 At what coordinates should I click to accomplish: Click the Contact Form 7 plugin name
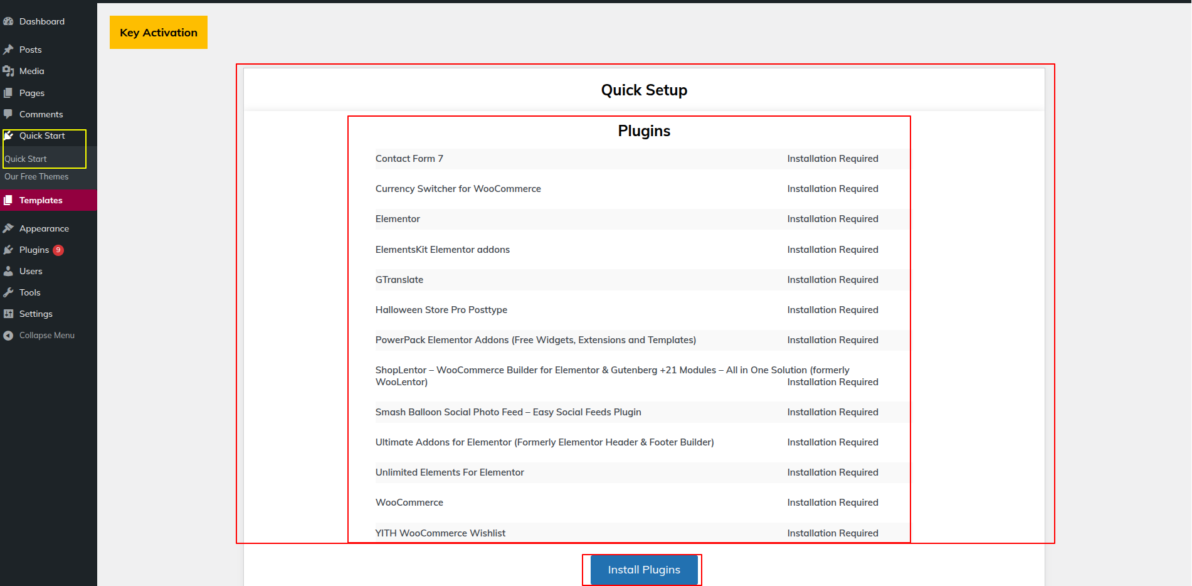pyautogui.click(x=409, y=159)
